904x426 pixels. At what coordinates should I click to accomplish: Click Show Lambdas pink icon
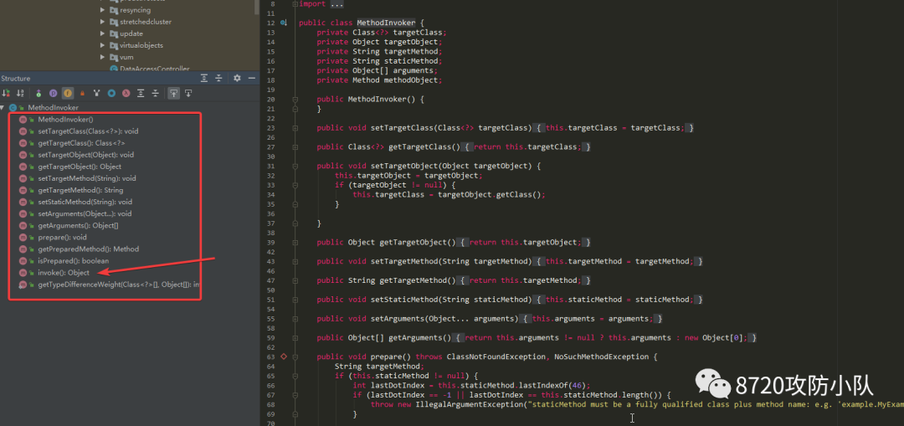(x=126, y=94)
